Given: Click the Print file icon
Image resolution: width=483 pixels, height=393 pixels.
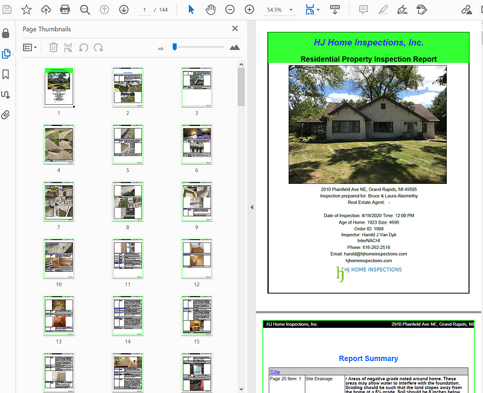Looking at the screenshot, I should 65,10.
